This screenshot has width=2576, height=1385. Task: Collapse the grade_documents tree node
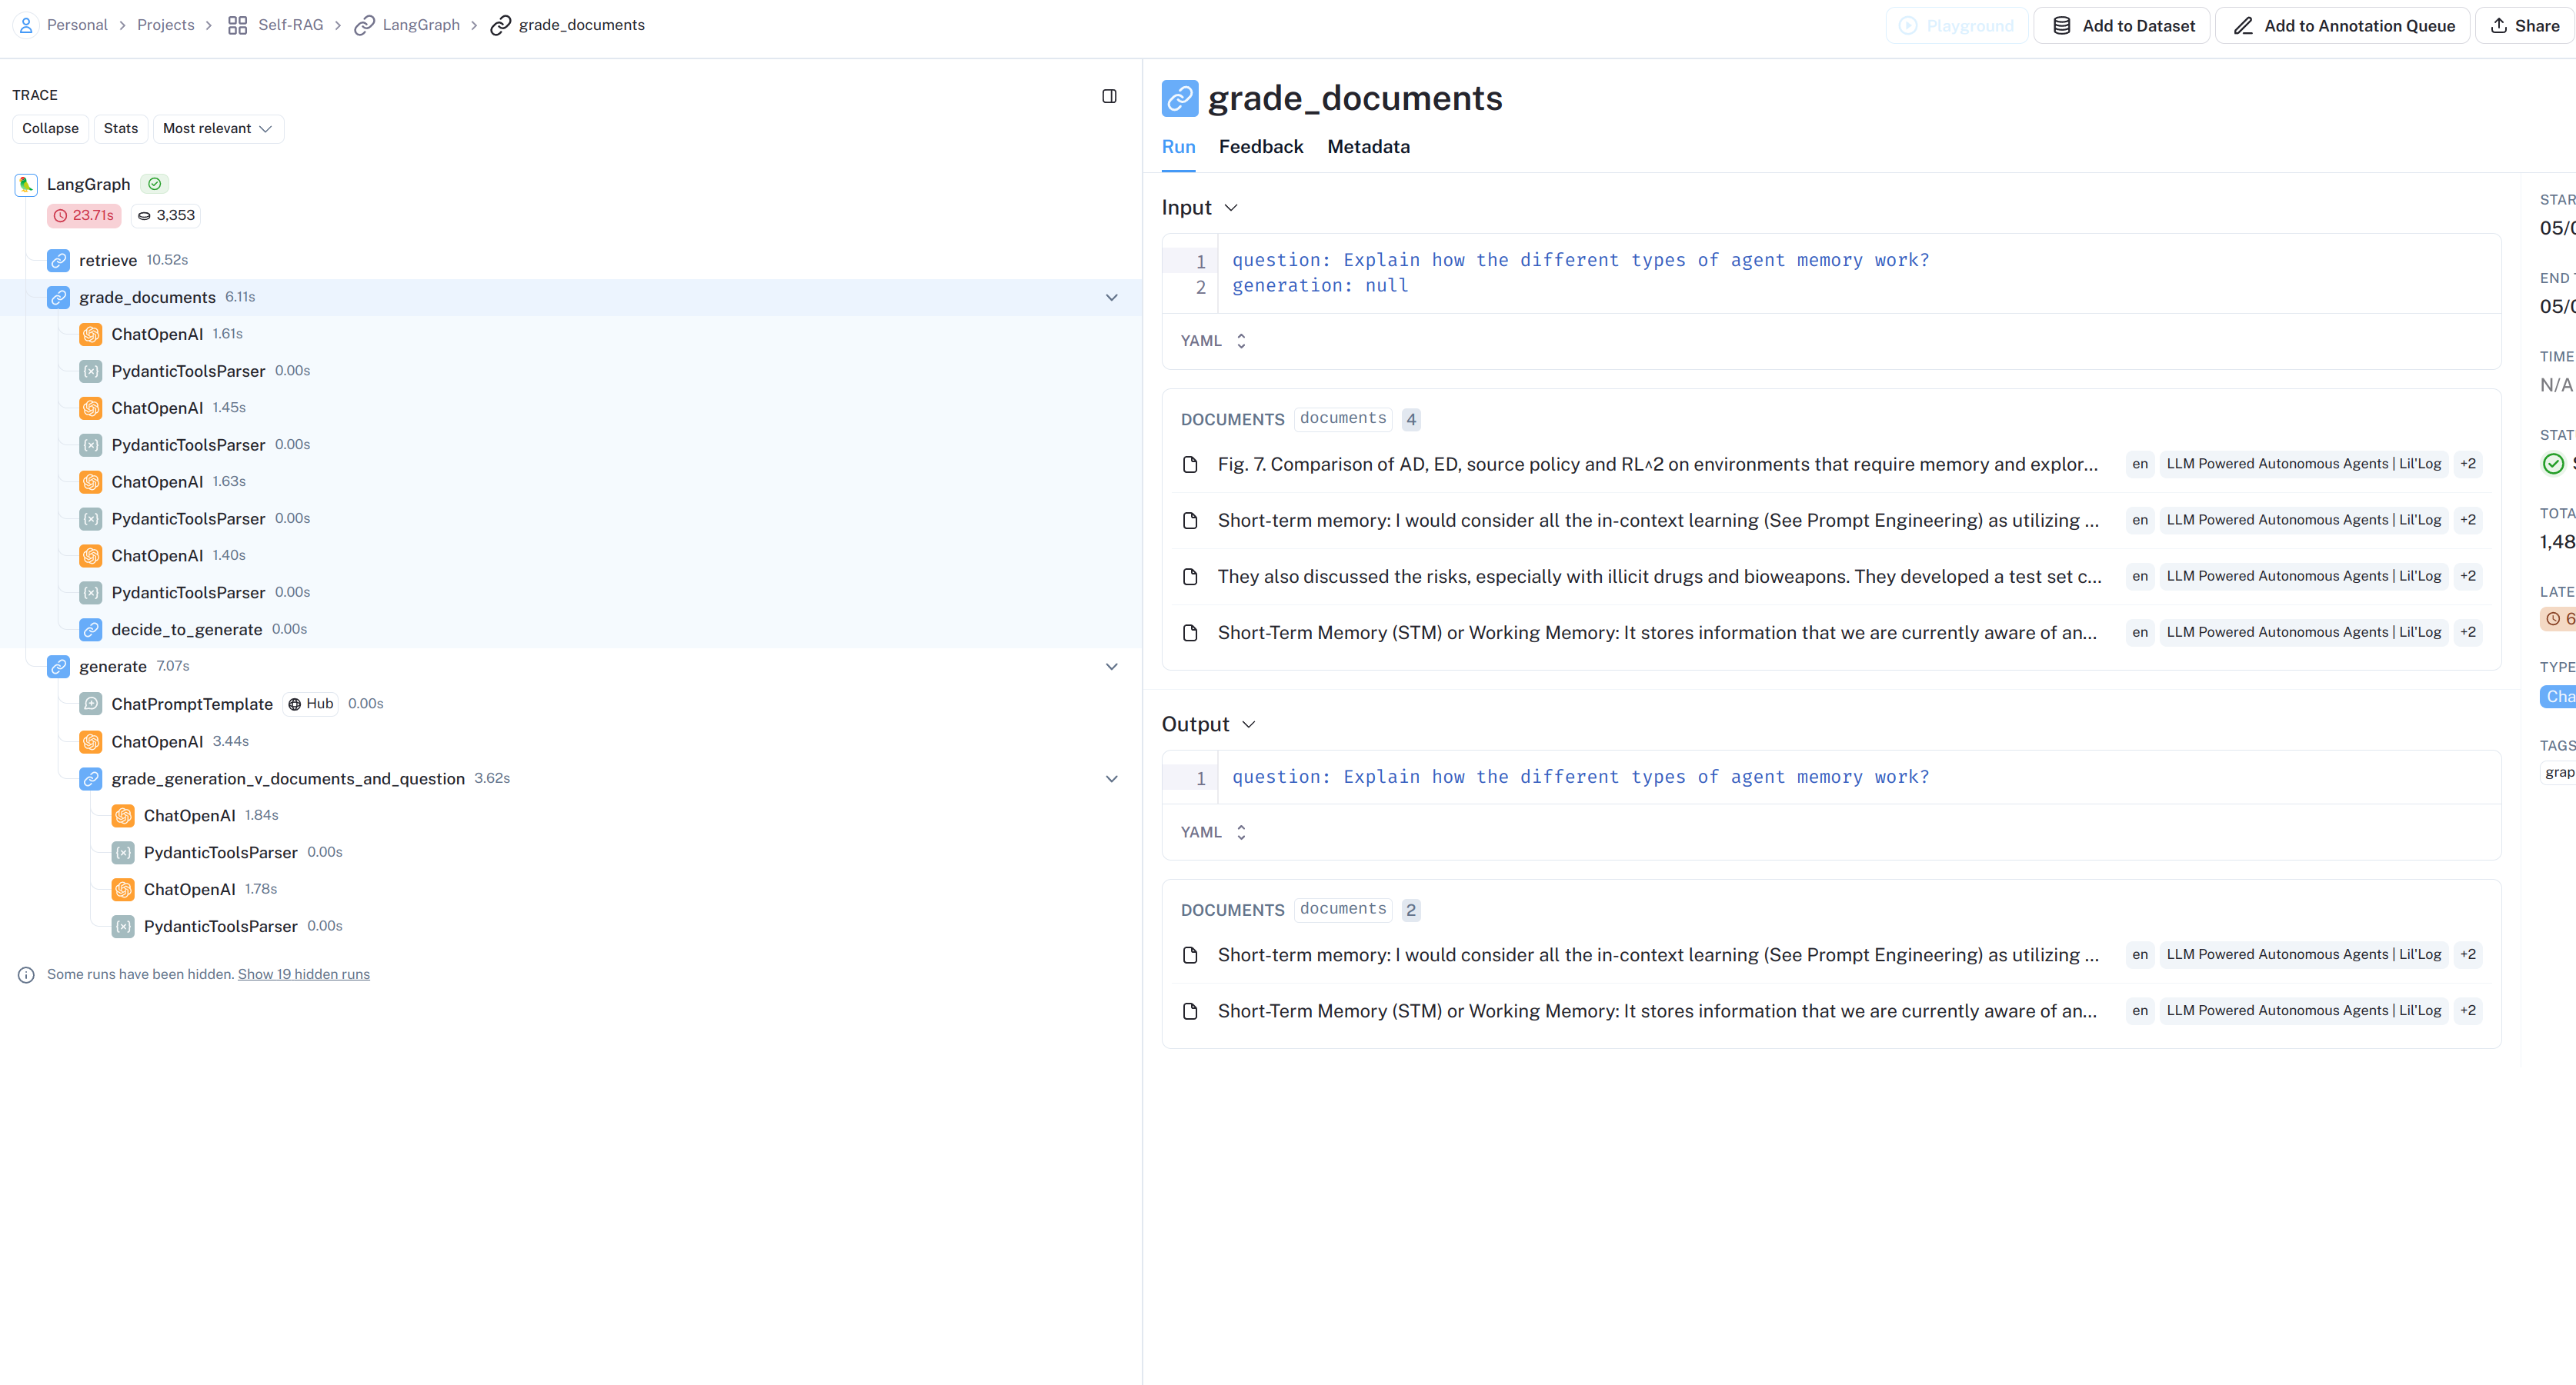click(1111, 298)
